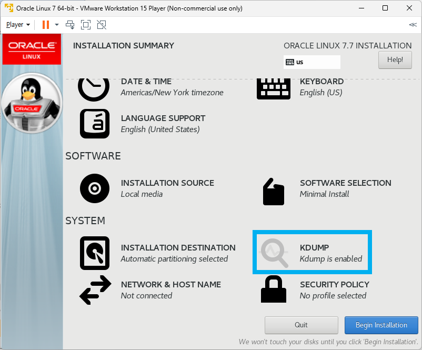
Task: Click Send Ctrl+Alt+Del toolbar icon
Action: pyautogui.click(x=70, y=25)
